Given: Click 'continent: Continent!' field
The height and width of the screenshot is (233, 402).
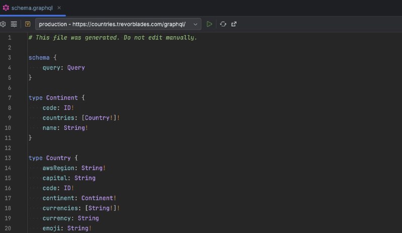Looking at the screenshot, I should [79, 198].
